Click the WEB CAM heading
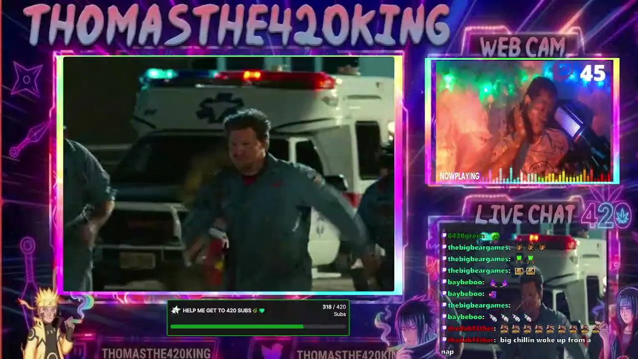The height and width of the screenshot is (359, 638). tap(522, 47)
